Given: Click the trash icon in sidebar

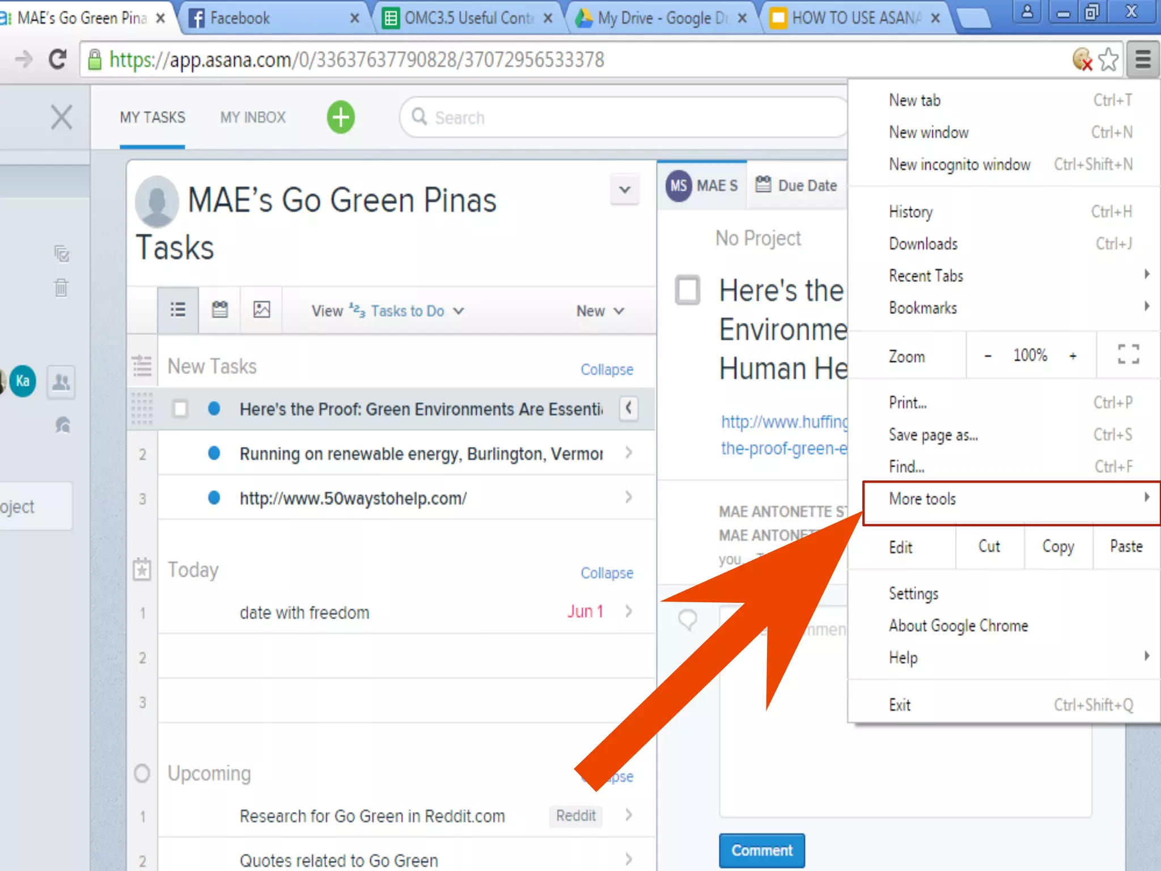Looking at the screenshot, I should (61, 287).
